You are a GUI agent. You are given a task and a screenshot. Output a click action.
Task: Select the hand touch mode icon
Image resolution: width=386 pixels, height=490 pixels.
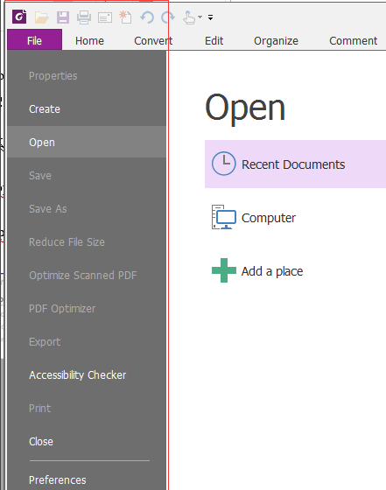point(189,17)
